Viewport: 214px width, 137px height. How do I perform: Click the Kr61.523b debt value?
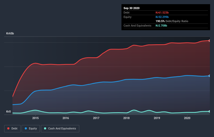tap(162, 13)
